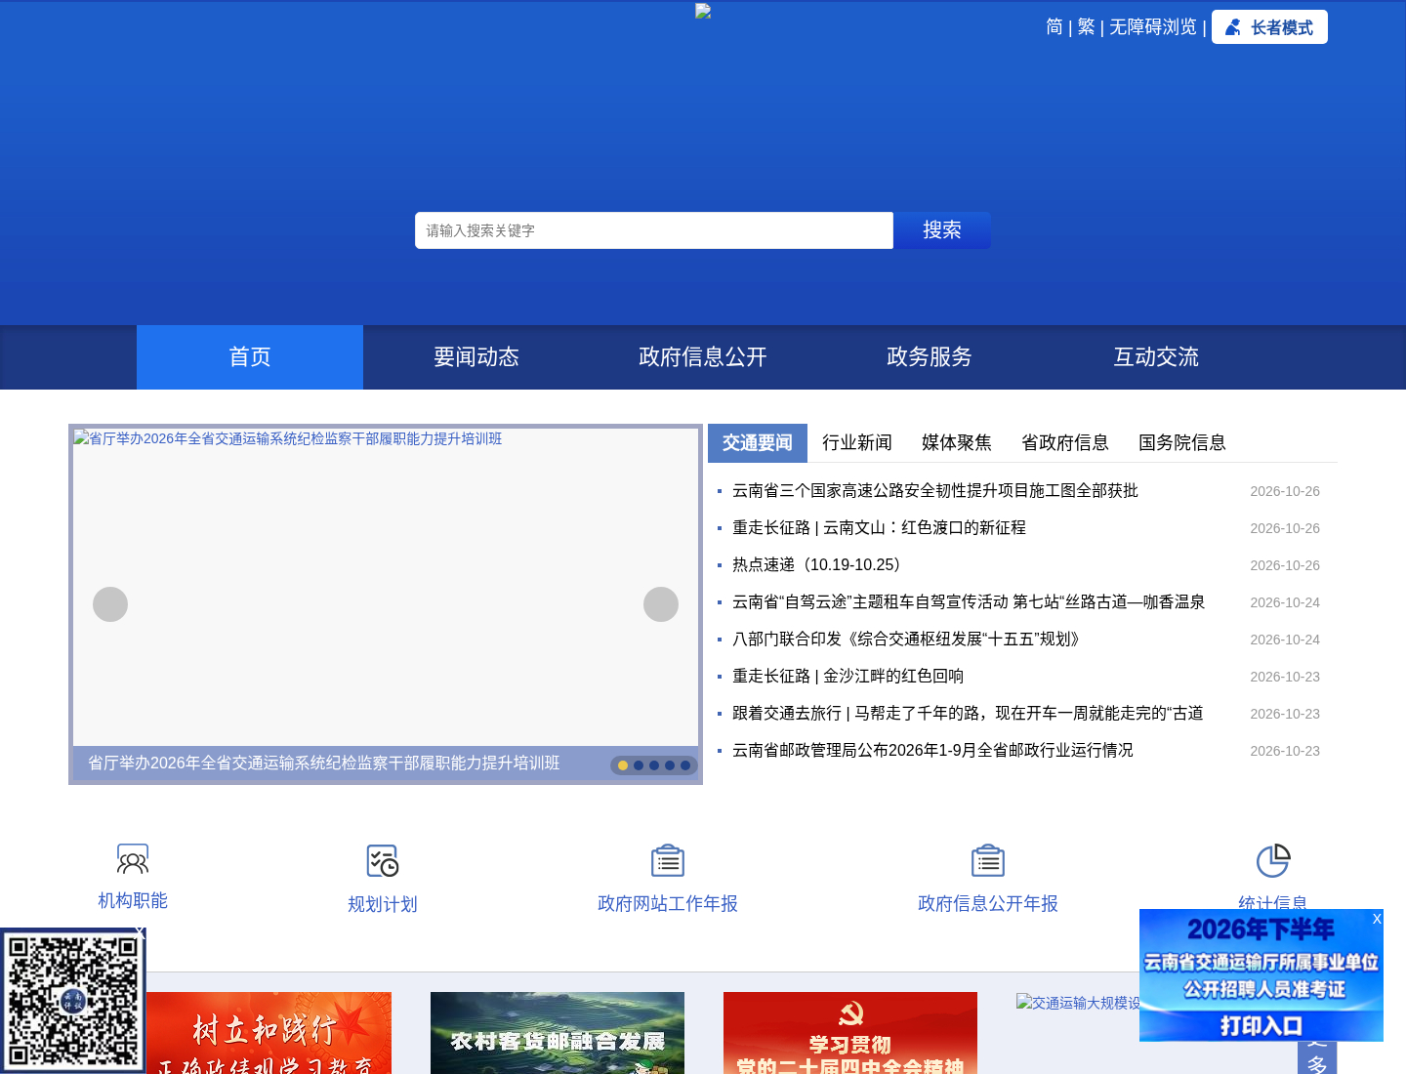This screenshot has width=1406, height=1074.
Task: Open the 八部门联合印发 综合交通枢纽发展 article
Action: coord(909,640)
